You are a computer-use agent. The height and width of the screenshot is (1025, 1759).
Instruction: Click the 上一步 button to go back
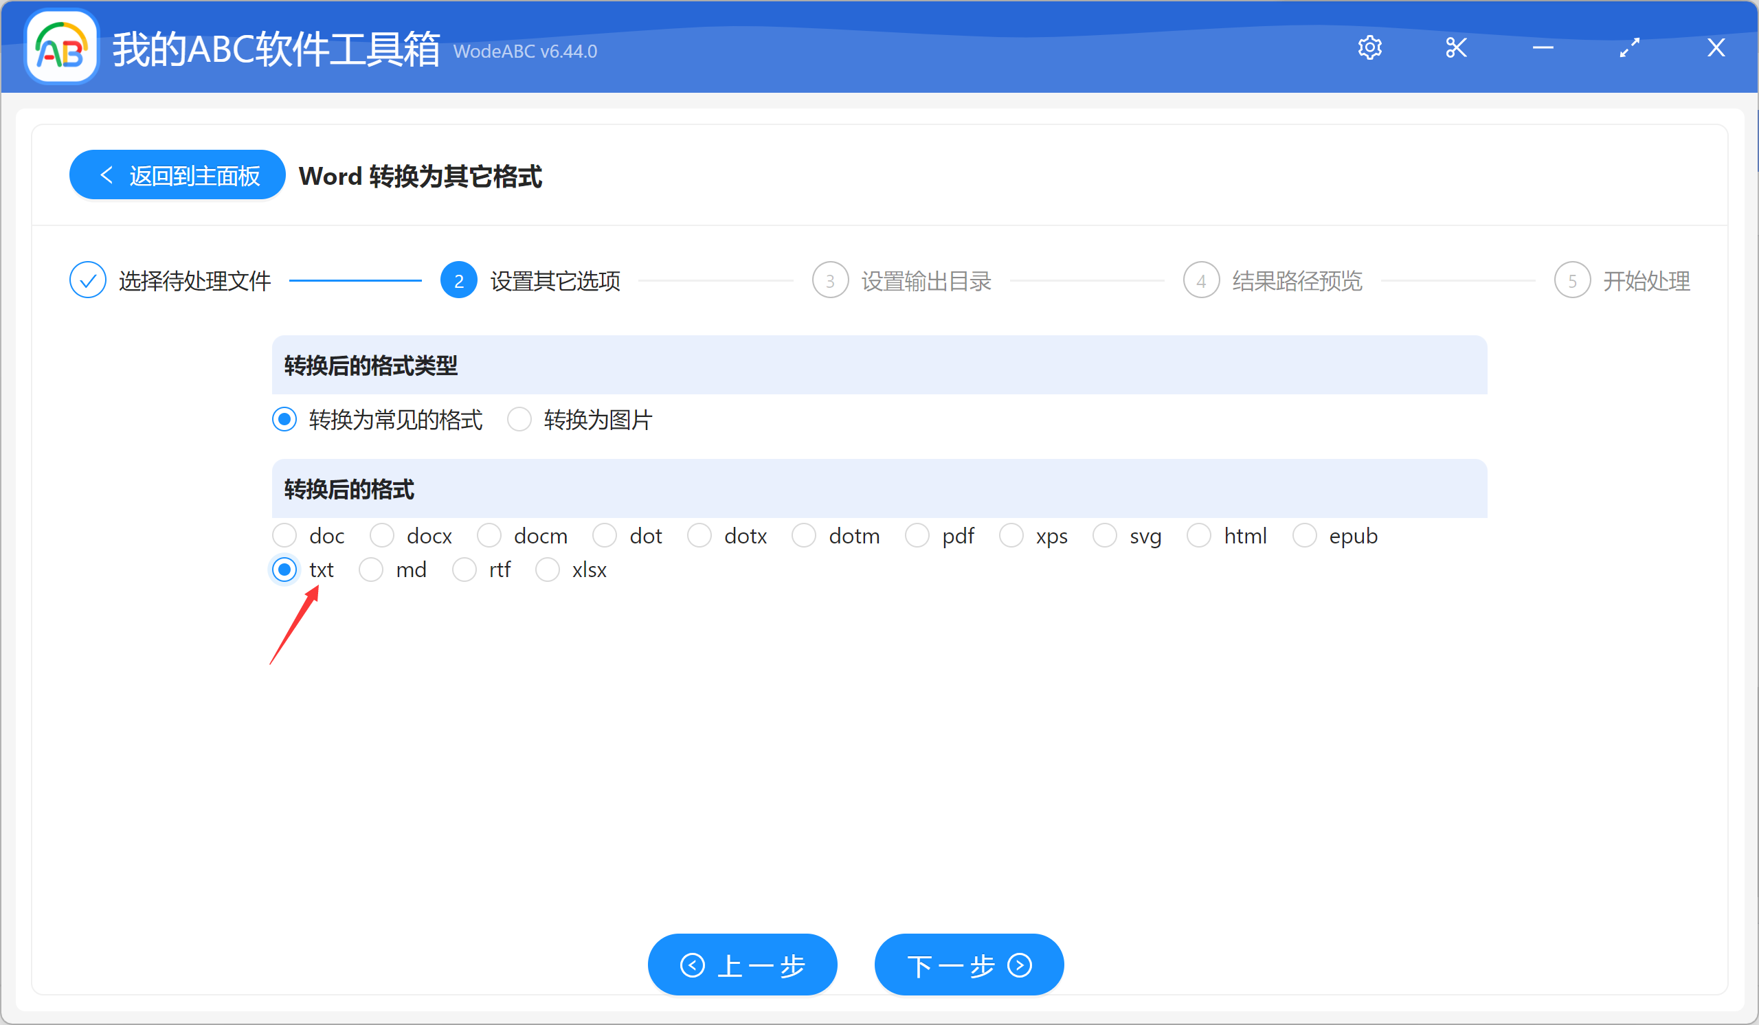coord(742,965)
